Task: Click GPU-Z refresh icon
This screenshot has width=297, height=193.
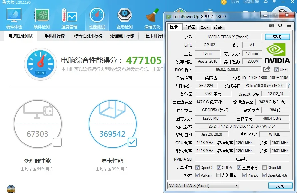Action: pos(280,25)
